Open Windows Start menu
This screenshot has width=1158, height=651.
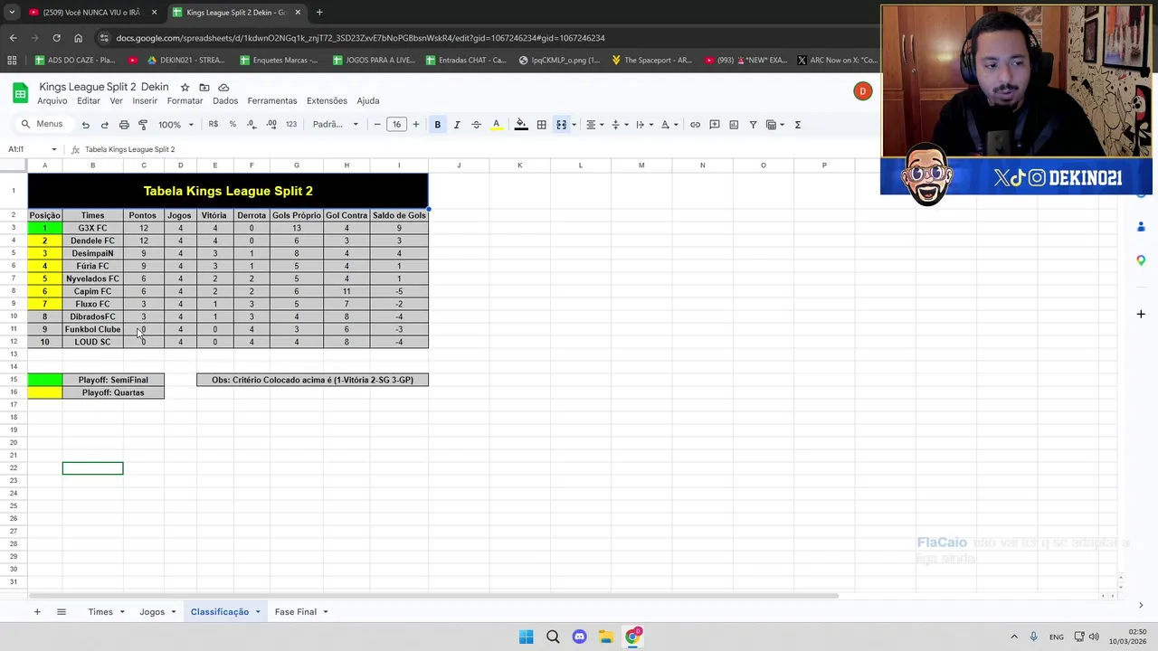tap(526, 637)
